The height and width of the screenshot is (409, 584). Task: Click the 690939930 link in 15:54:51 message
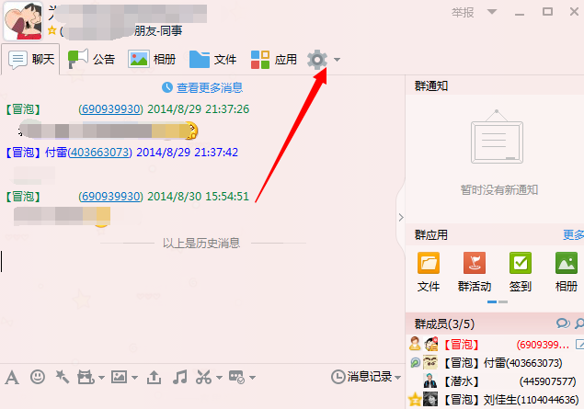110,196
